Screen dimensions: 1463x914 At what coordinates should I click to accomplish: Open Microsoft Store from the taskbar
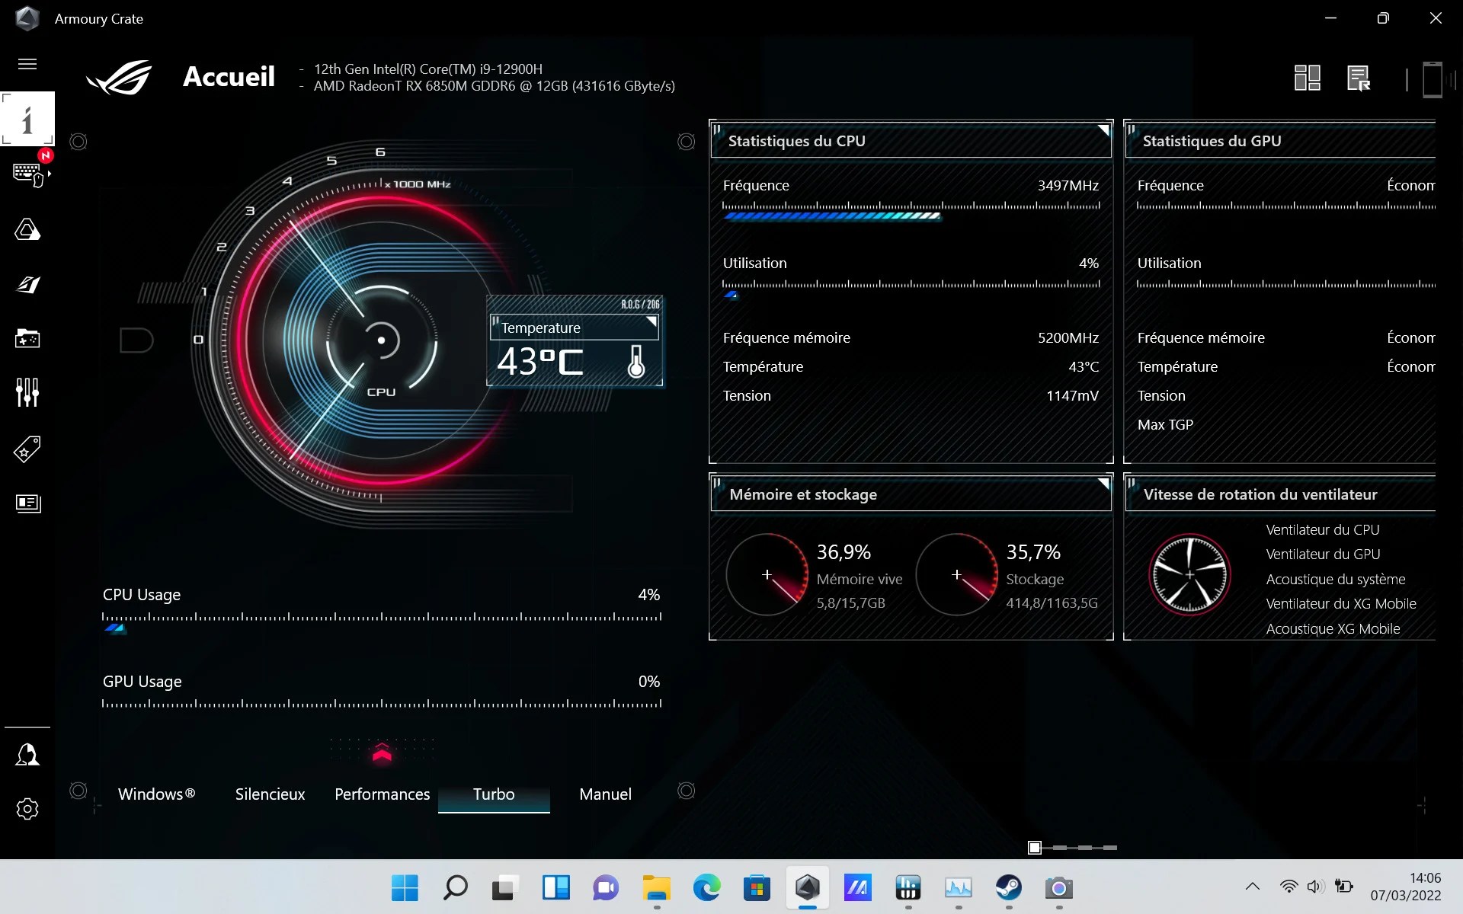coord(757,887)
